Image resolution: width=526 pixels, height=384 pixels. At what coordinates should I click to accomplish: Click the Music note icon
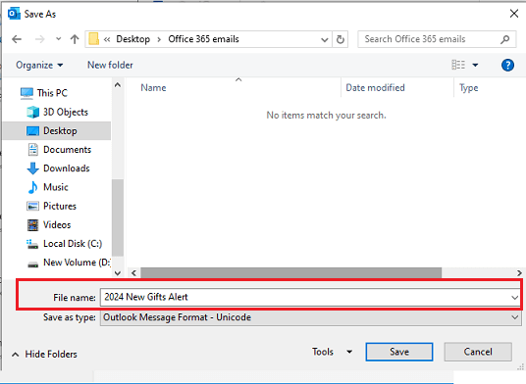tap(32, 187)
